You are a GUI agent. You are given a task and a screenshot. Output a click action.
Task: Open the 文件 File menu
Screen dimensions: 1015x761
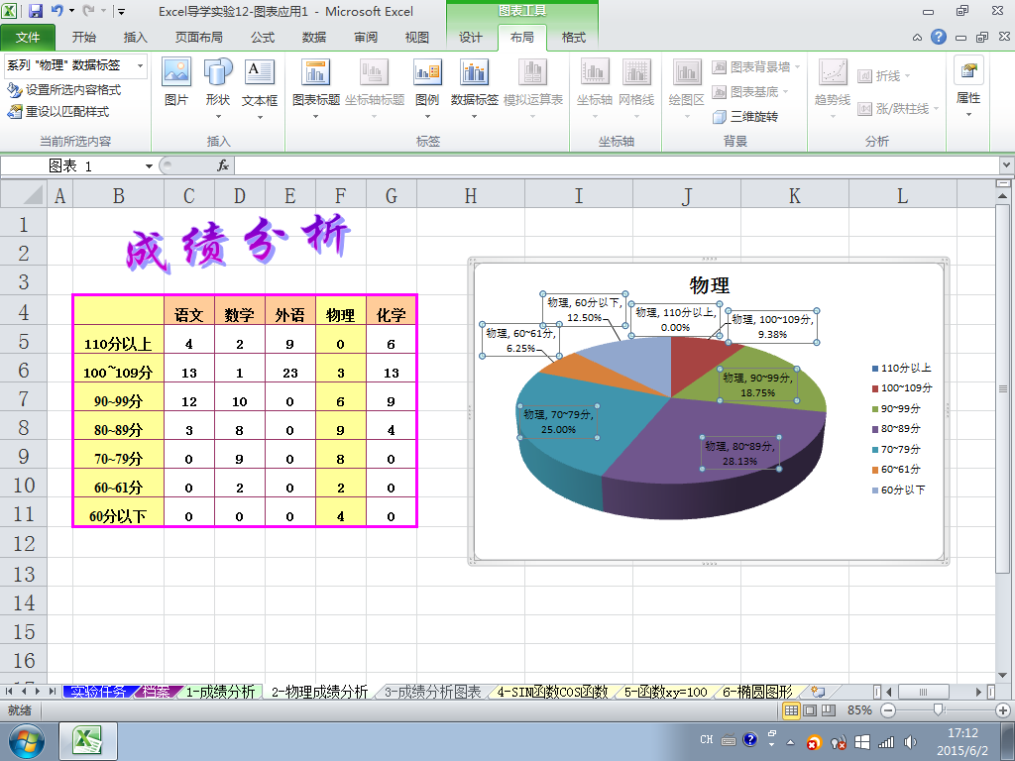[28, 38]
